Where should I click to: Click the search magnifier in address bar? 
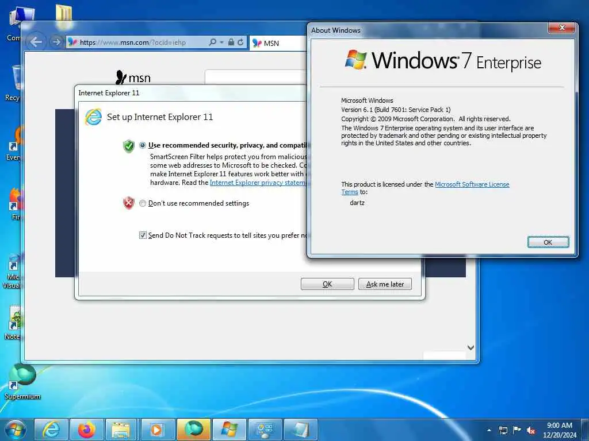click(213, 42)
